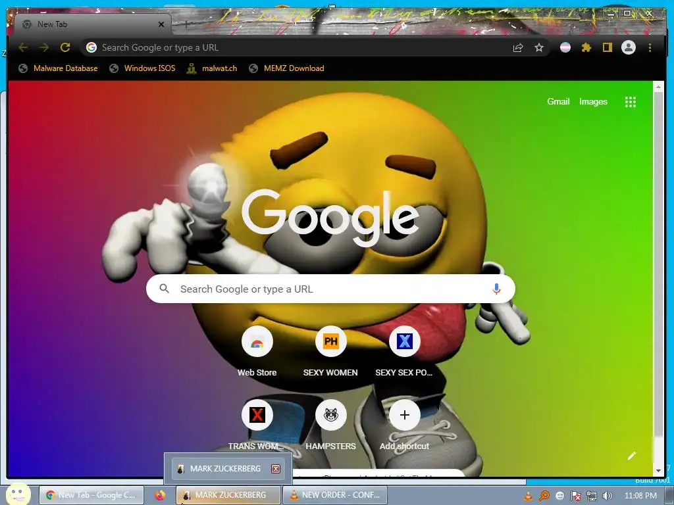This screenshot has width=674, height=505.
Task: Open the flag-striped extension icon
Action: point(565,47)
